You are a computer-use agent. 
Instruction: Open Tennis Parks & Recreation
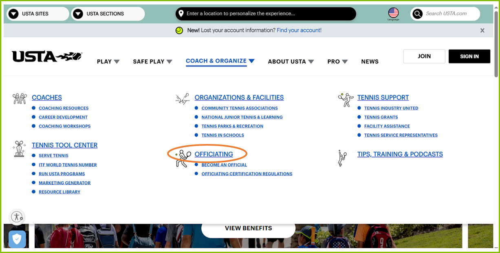(232, 126)
